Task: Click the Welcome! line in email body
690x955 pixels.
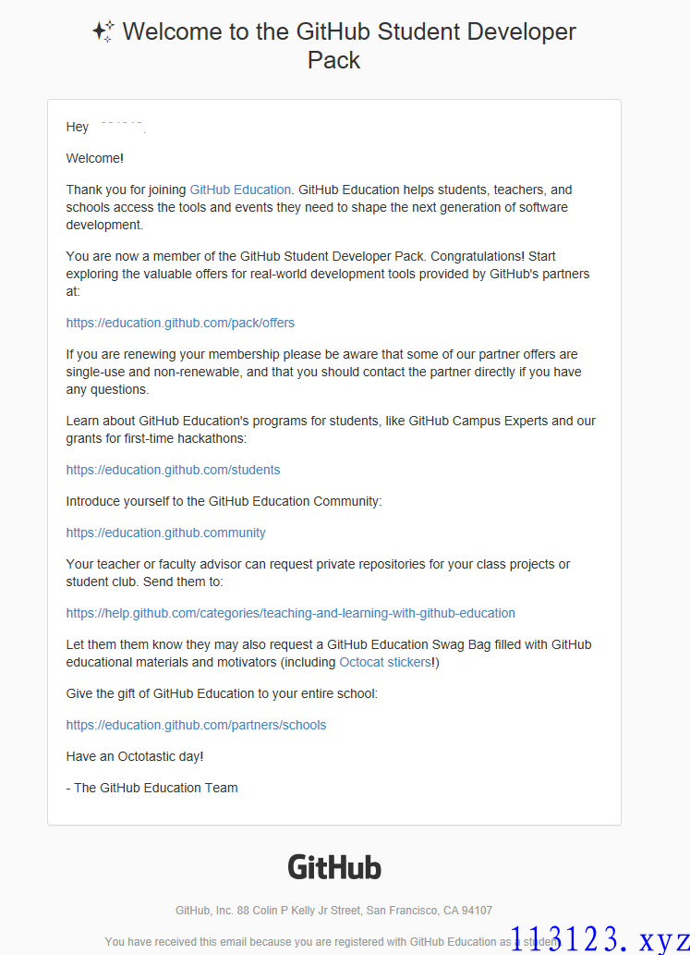Action: coord(95,158)
